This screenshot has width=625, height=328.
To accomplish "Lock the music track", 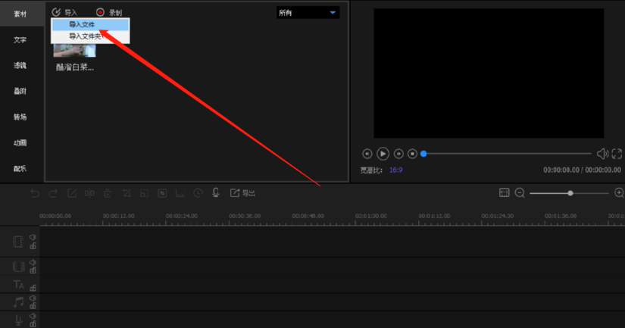I will pos(33,306).
